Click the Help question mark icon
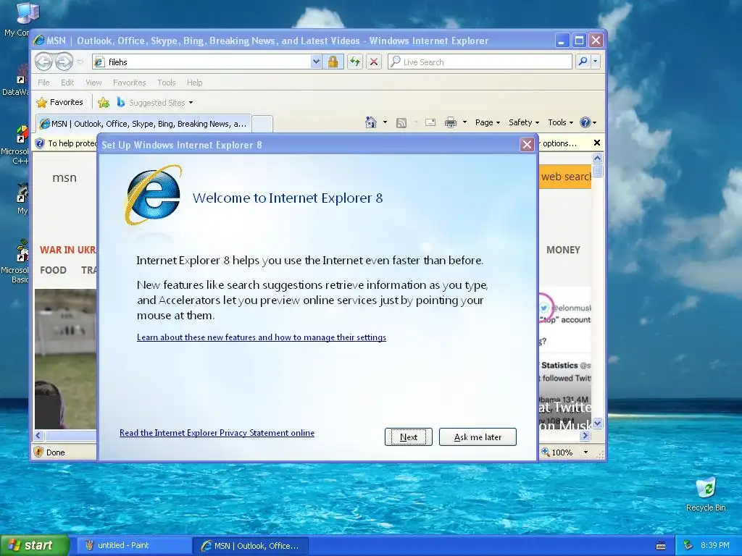This screenshot has width=742, height=556. (x=585, y=122)
